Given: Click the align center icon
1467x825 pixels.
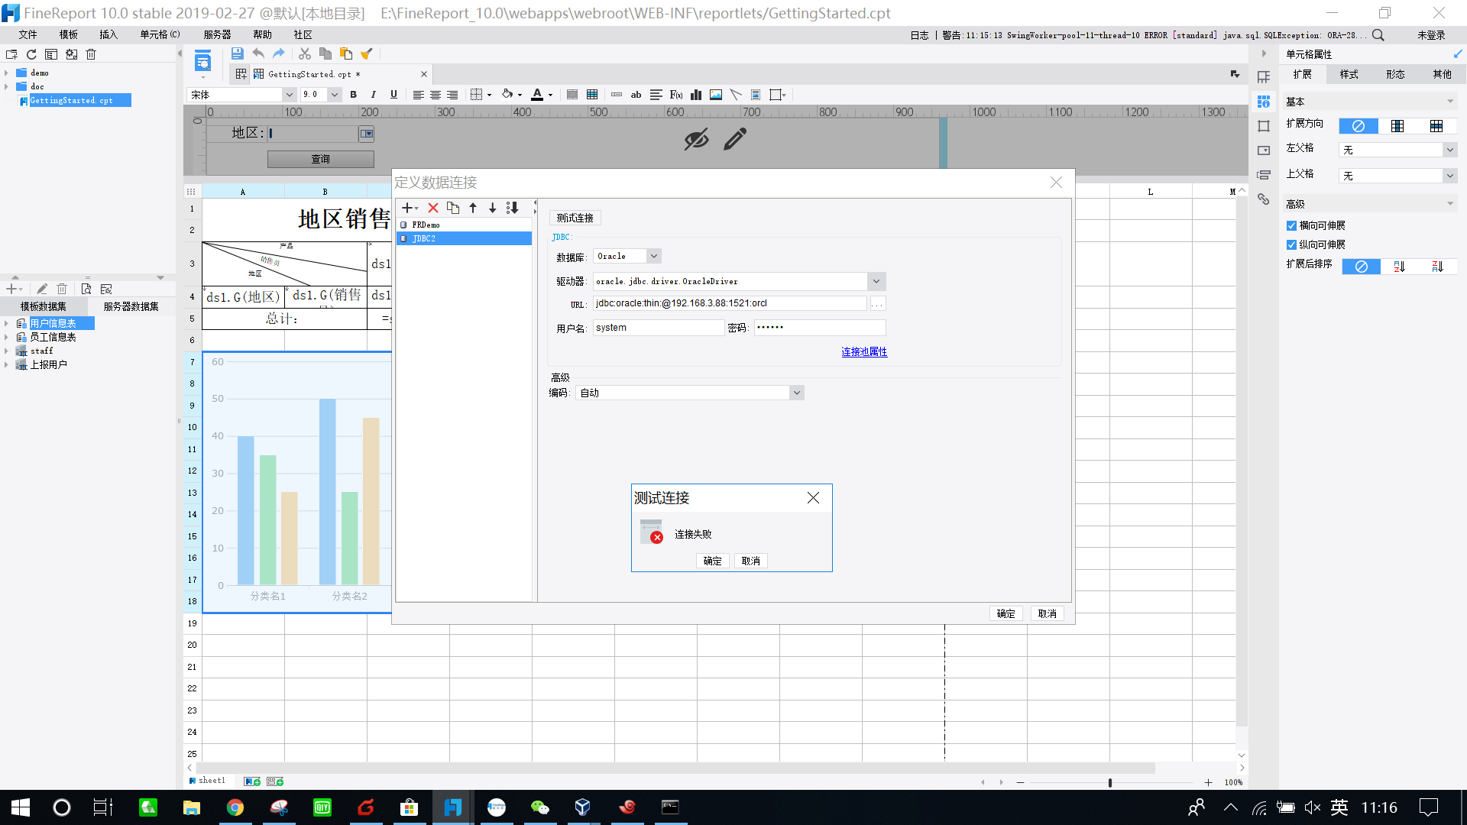Looking at the screenshot, I should (436, 95).
